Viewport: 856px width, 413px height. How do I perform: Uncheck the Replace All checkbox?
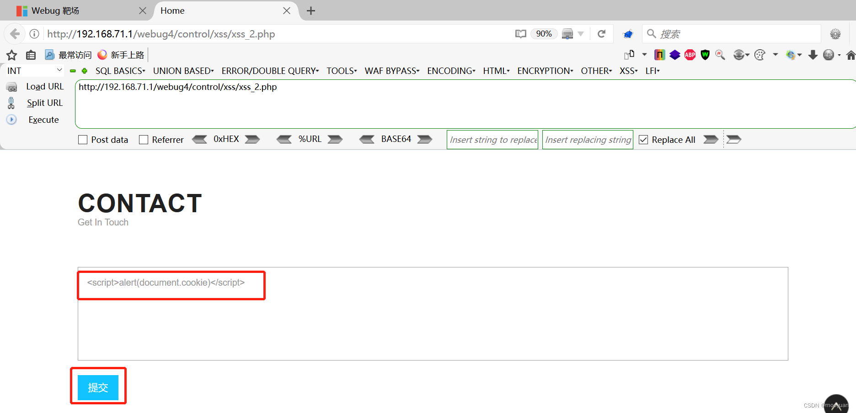click(643, 140)
